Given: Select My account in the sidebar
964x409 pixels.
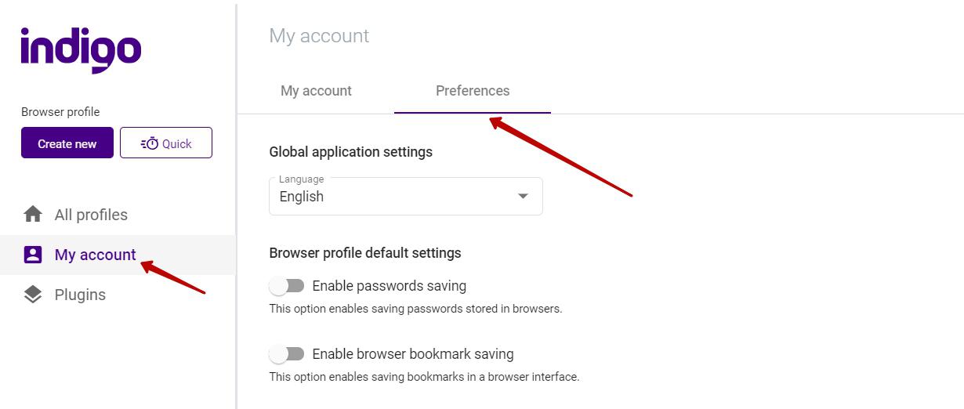Looking at the screenshot, I should pos(95,255).
